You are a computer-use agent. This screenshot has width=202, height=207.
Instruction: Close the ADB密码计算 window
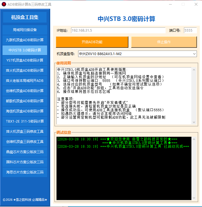coord(196,4)
